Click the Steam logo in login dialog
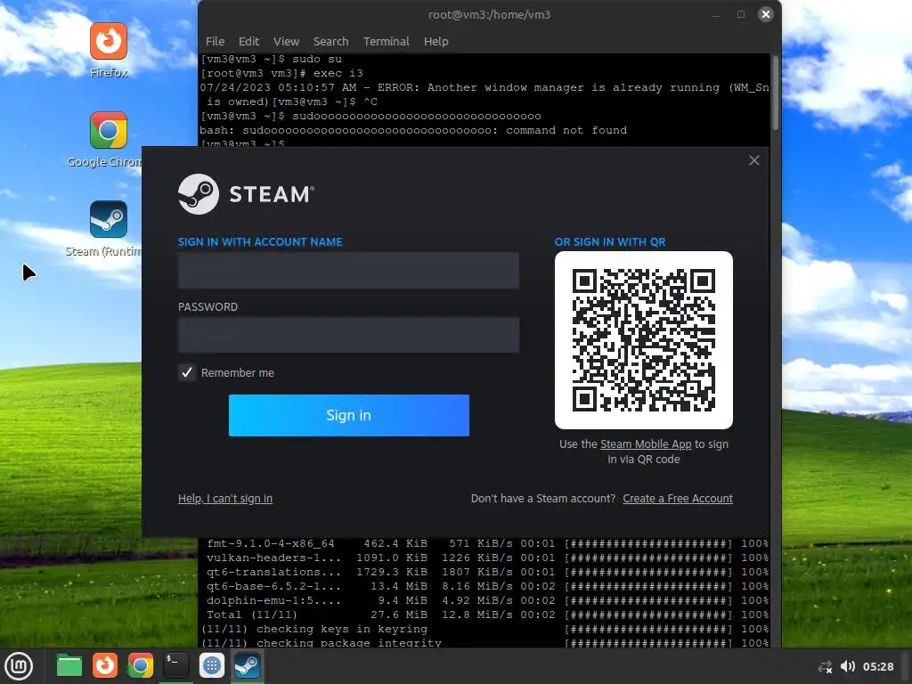This screenshot has height=684, width=912. tap(246, 194)
